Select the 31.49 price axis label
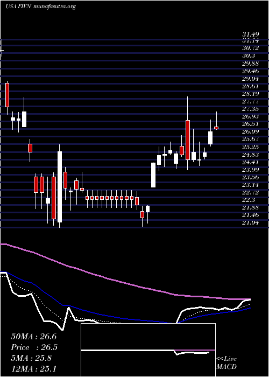This screenshot has height=377, width=269. pyautogui.click(x=251, y=35)
